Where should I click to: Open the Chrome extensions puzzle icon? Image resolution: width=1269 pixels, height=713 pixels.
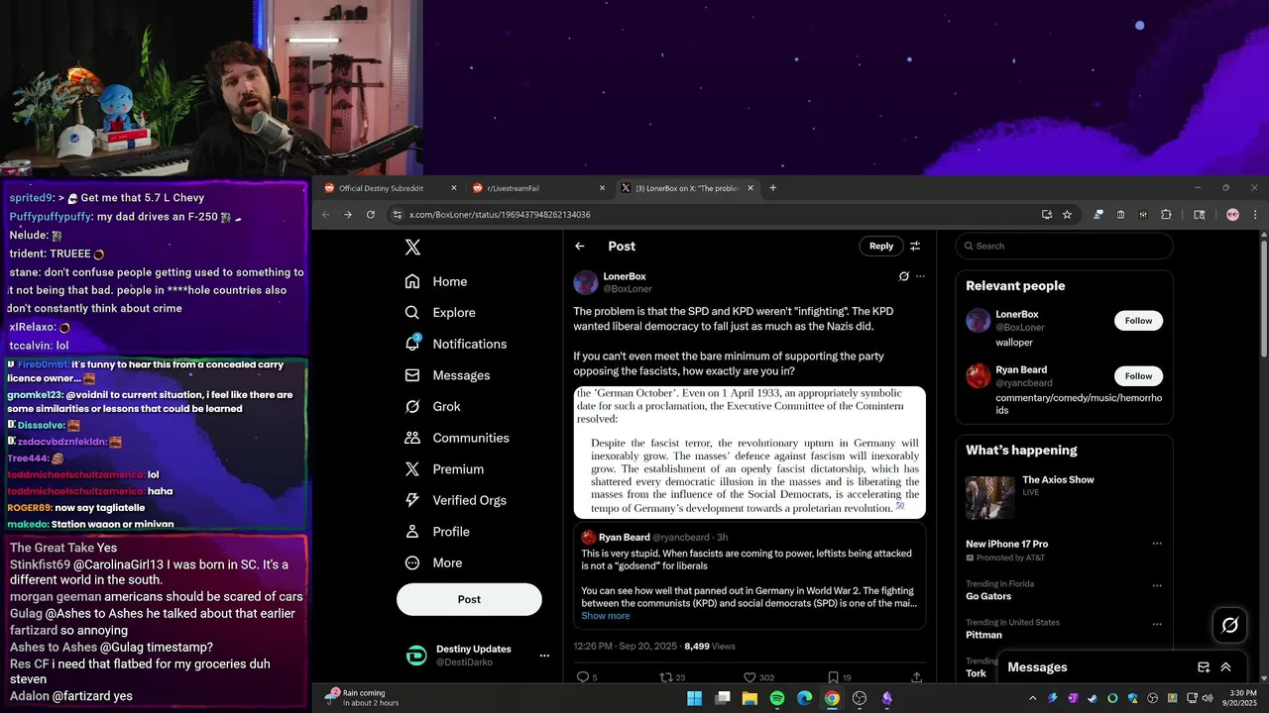1166,215
